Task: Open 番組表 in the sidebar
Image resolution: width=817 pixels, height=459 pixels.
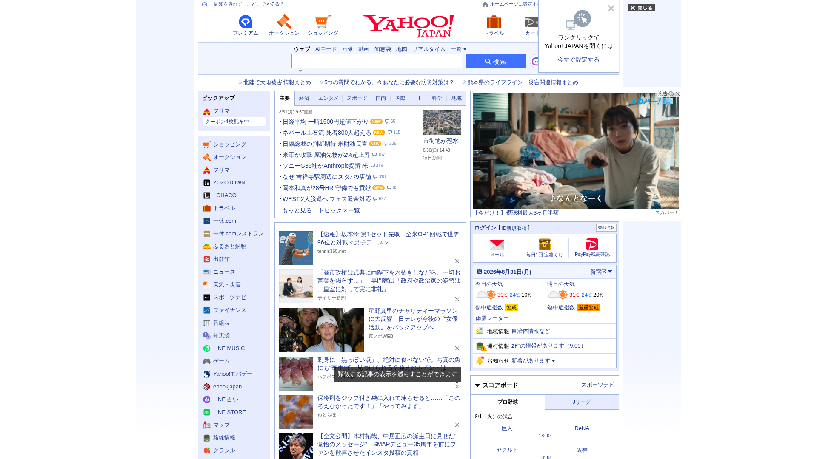Action: click(x=221, y=323)
